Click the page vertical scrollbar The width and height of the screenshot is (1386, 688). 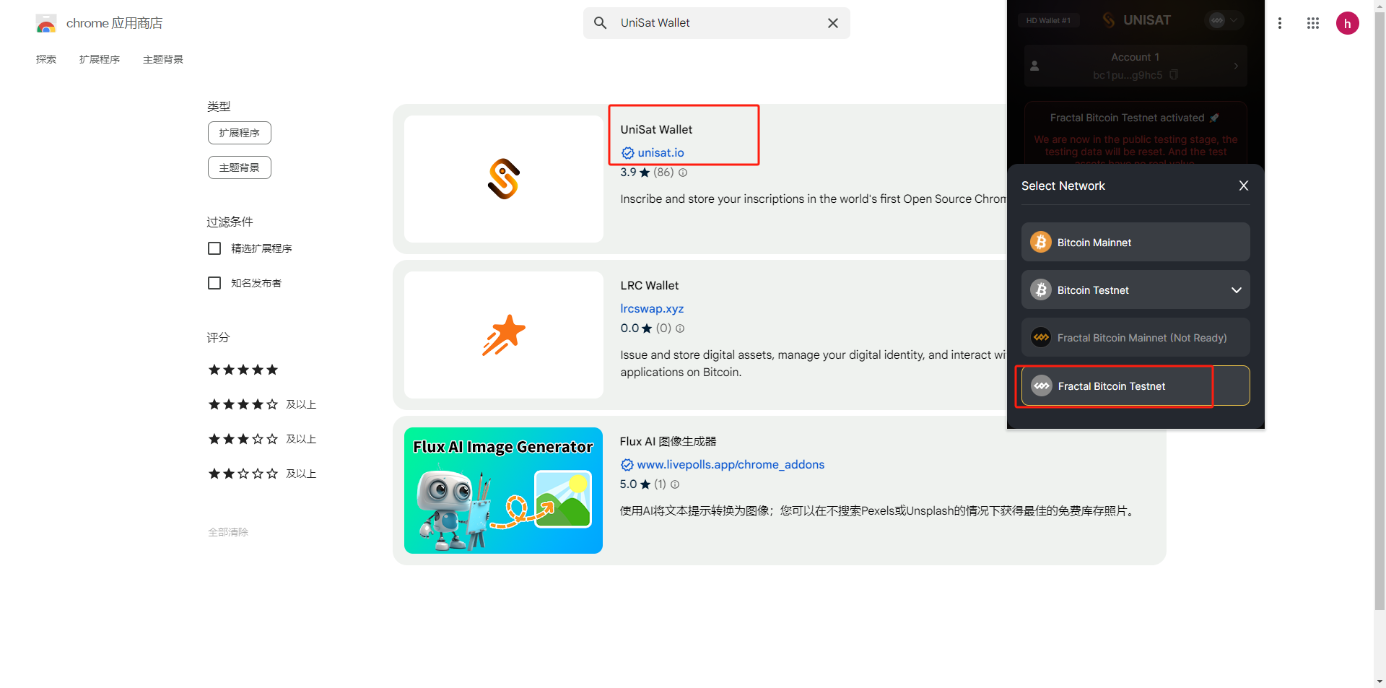click(x=1380, y=310)
